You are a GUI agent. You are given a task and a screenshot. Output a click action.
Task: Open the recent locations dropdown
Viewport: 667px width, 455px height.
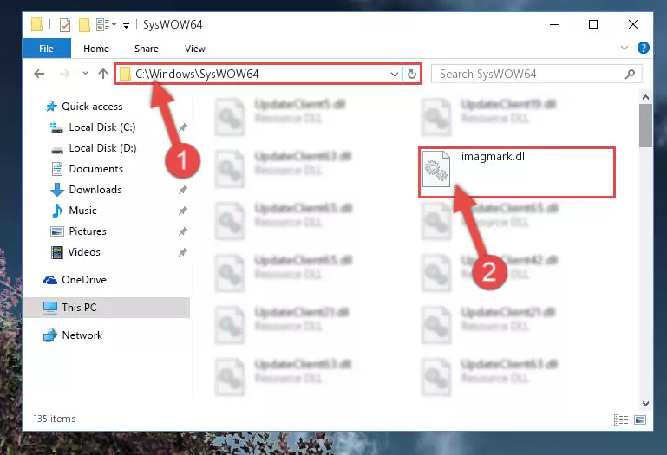pos(85,74)
